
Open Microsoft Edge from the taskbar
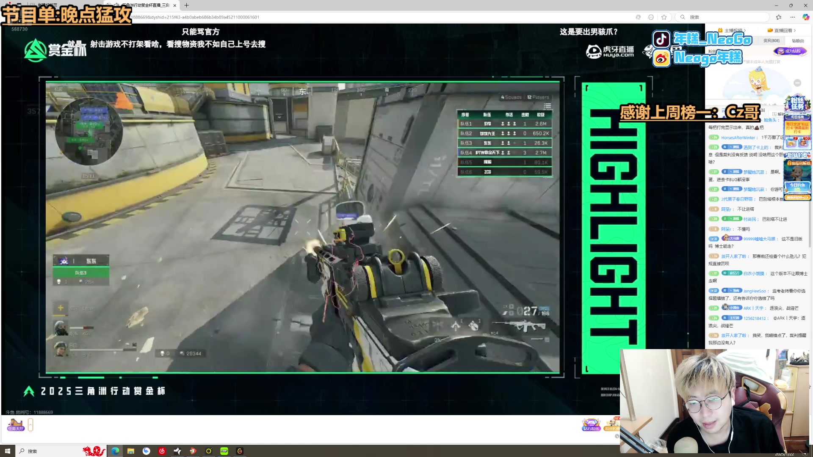coord(115,451)
